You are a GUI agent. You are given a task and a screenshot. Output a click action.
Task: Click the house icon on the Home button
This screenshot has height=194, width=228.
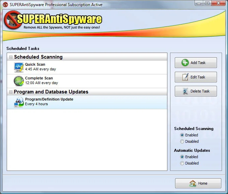193,183
